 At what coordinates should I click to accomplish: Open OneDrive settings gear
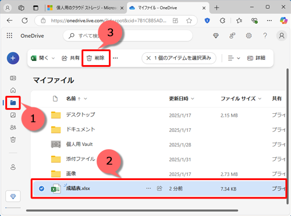[249, 35]
